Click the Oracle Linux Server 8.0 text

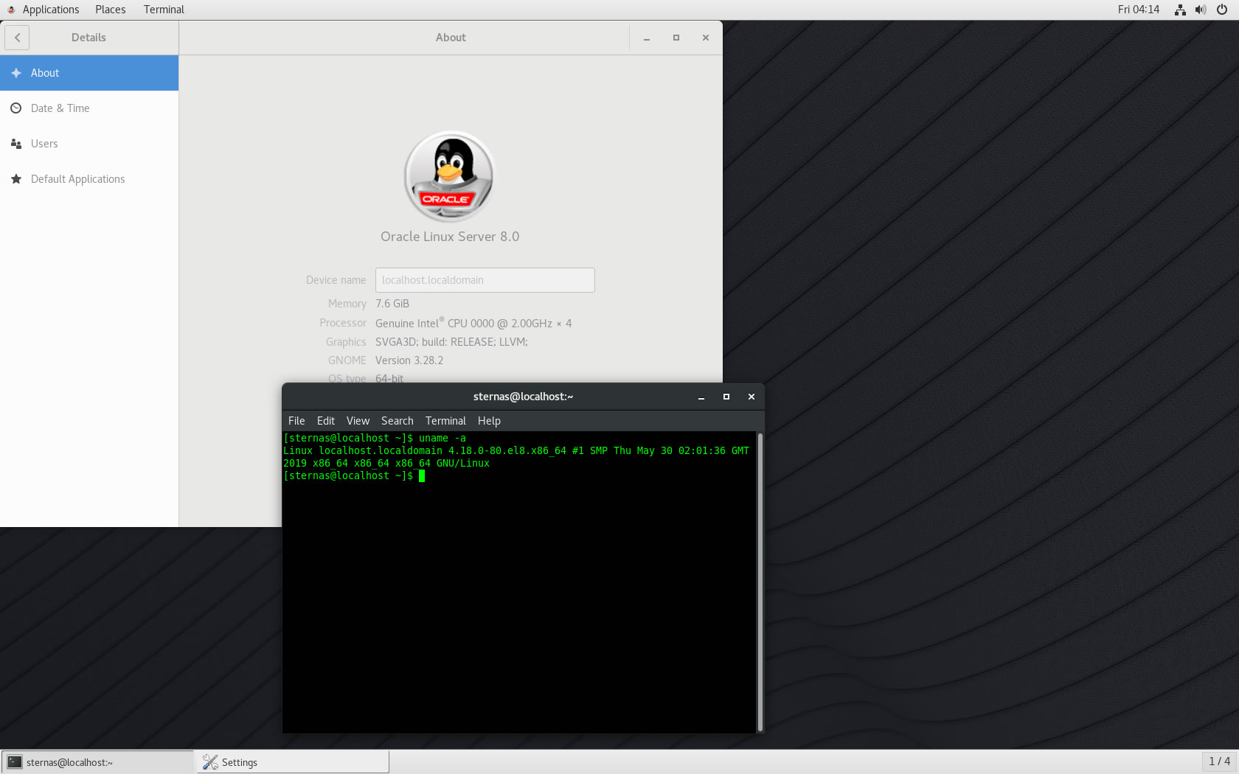tap(450, 237)
